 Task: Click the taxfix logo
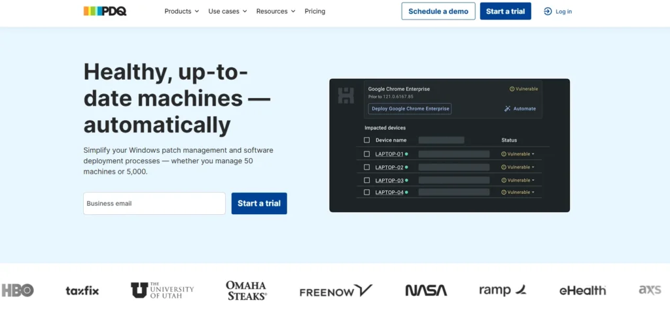click(x=82, y=291)
